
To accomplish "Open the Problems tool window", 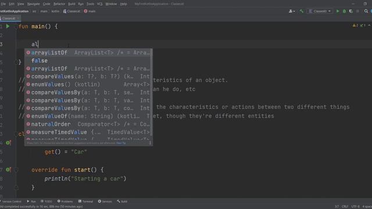I will tap(65, 201).
